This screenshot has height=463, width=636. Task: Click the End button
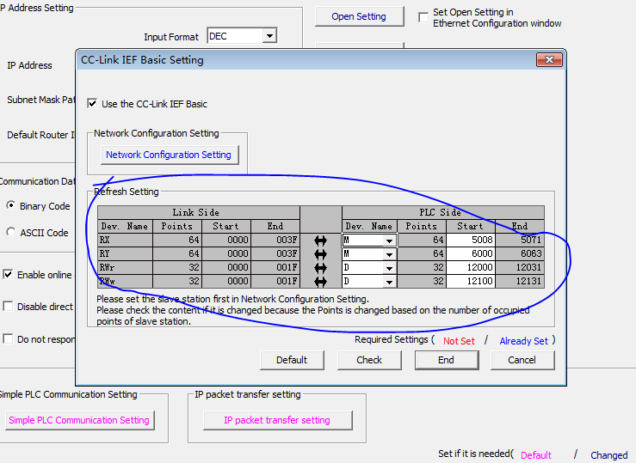446,360
